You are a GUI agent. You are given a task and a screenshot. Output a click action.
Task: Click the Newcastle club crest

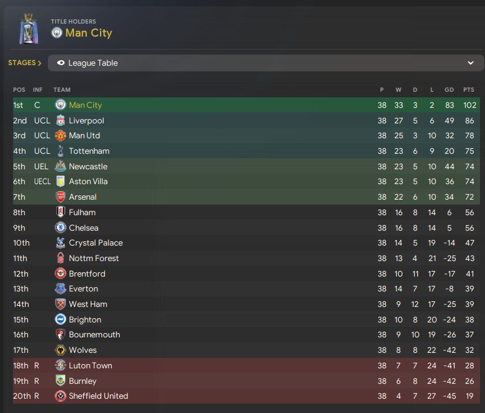60,166
